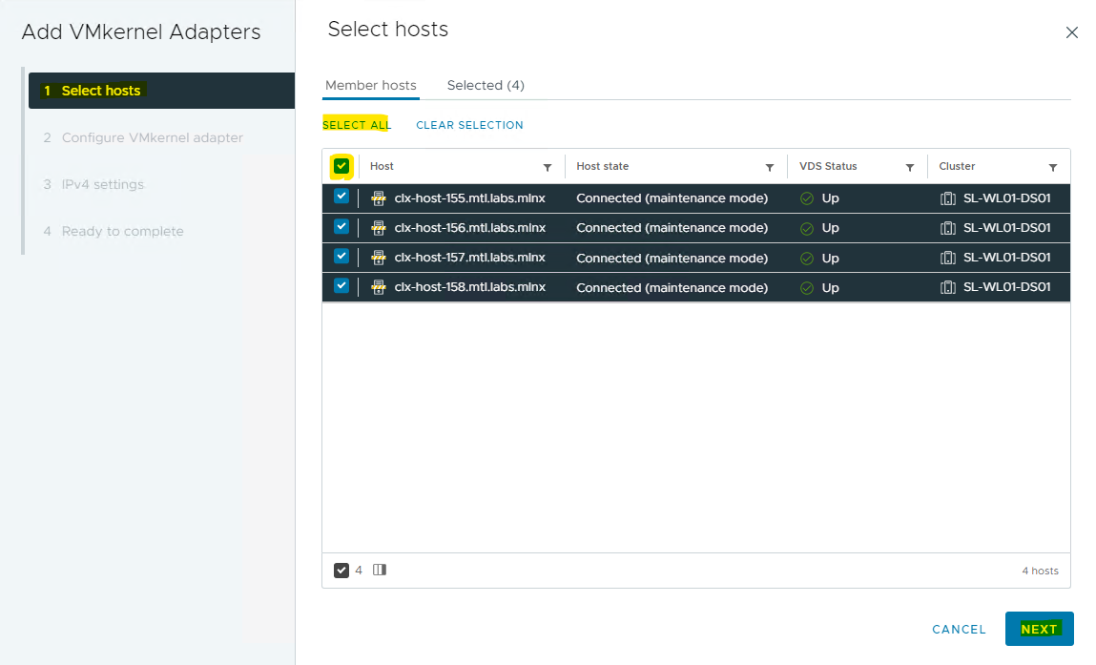Click the host icon for clx-host-156
The image size is (1096, 665).
pos(378,228)
